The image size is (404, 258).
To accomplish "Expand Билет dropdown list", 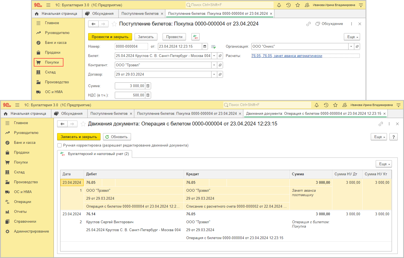I will pyautogui.click(x=214, y=56).
